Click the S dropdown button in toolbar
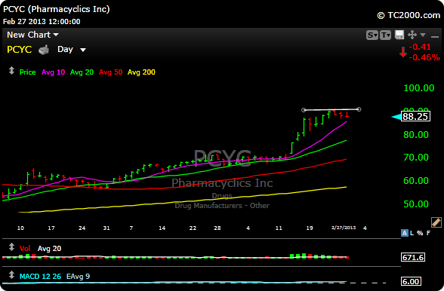The image size is (444, 291). [x=372, y=35]
